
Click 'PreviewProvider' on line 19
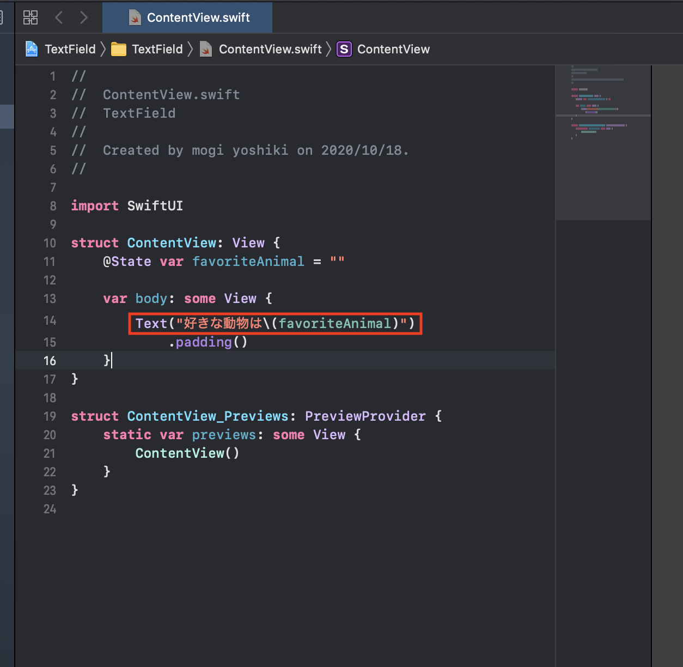pos(365,416)
